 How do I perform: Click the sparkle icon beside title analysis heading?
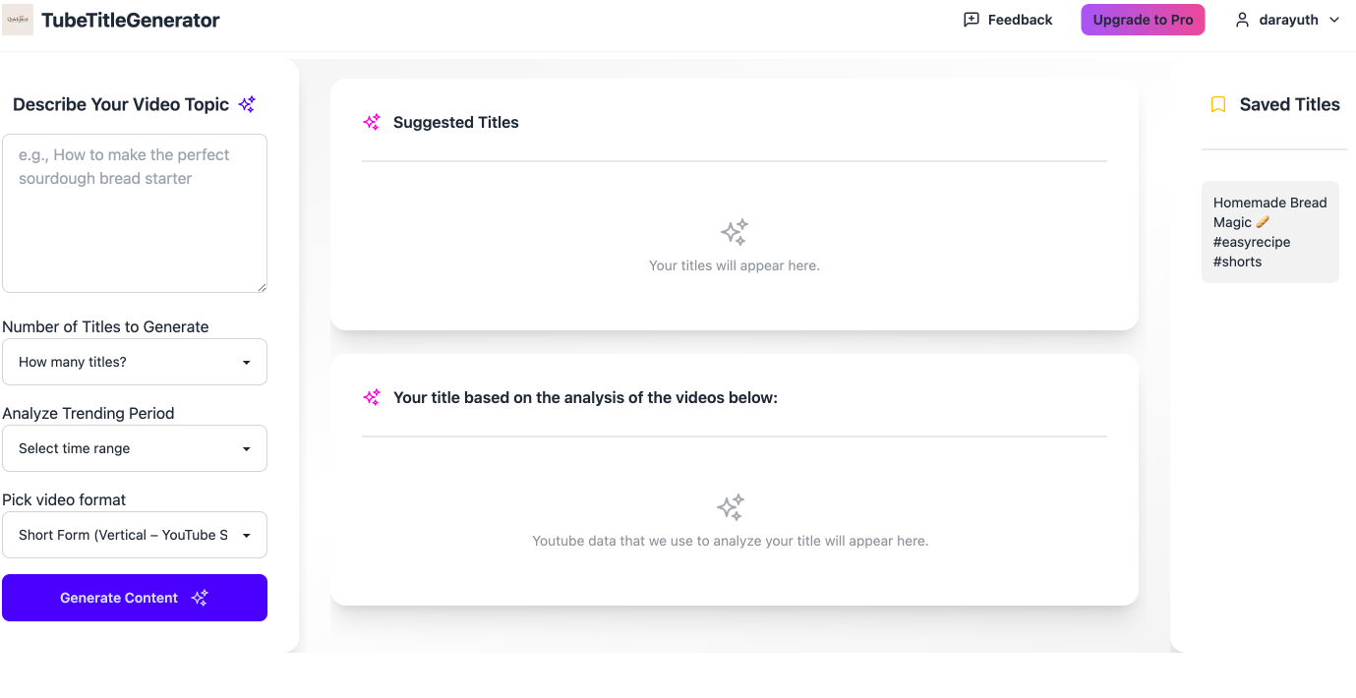click(x=372, y=397)
